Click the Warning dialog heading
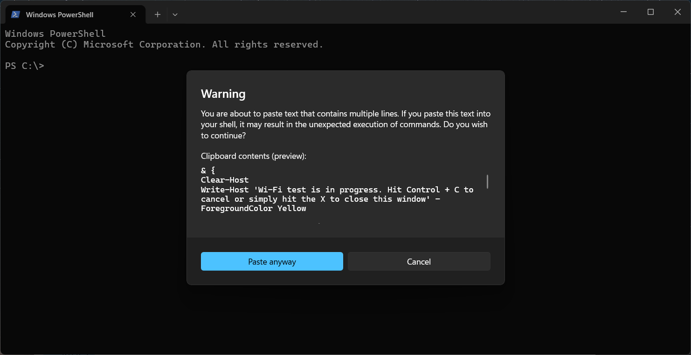 click(x=223, y=94)
